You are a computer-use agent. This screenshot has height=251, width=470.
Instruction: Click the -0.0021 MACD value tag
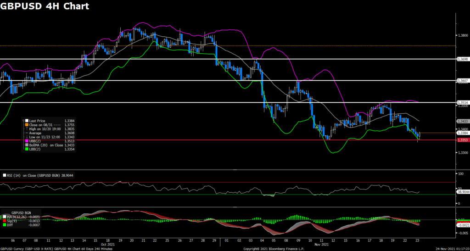pyautogui.click(x=463, y=225)
